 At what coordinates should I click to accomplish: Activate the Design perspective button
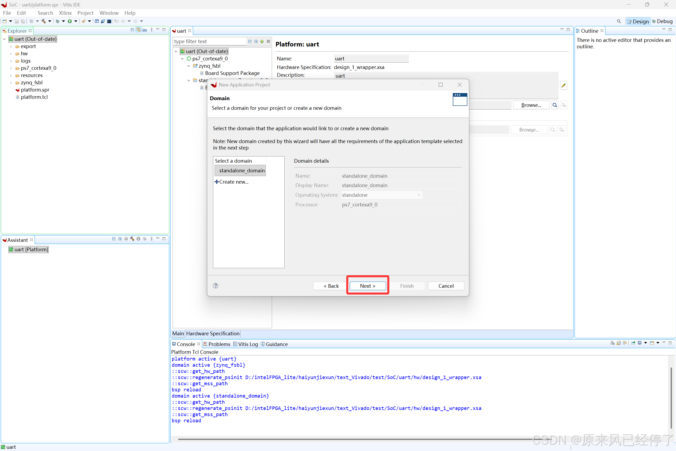pos(638,21)
